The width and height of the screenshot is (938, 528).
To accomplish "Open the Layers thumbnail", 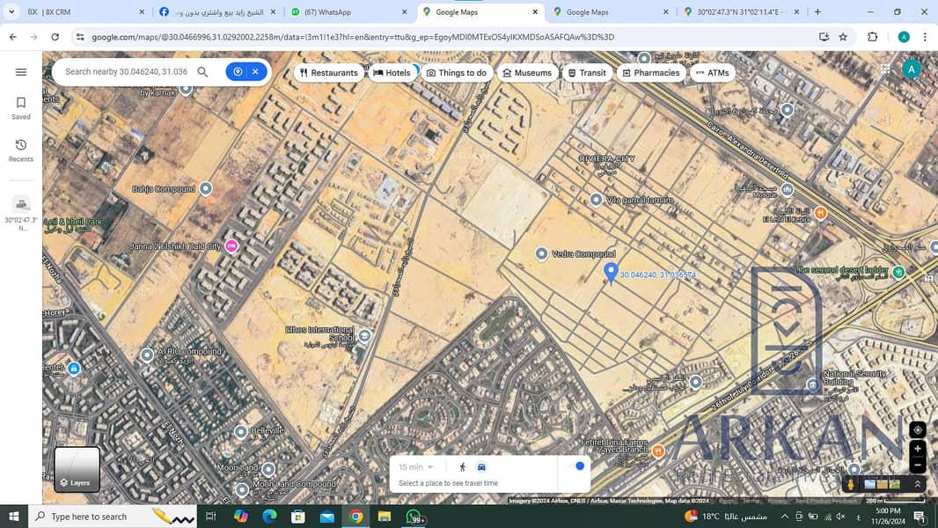I will pyautogui.click(x=77, y=469).
